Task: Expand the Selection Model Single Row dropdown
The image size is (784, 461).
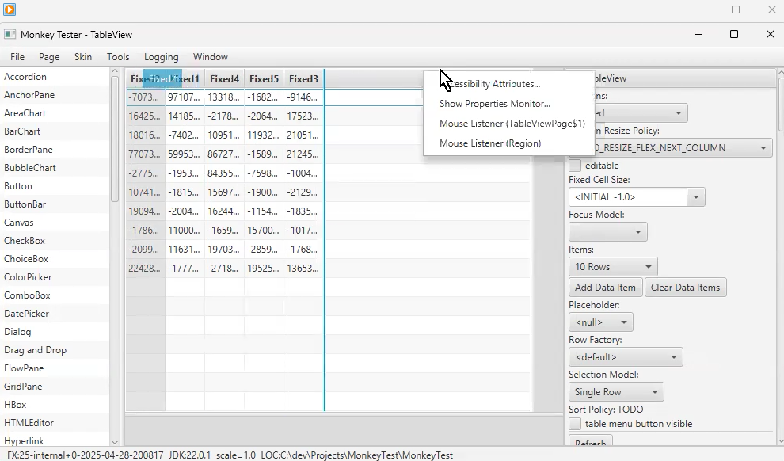Action: pos(615,392)
